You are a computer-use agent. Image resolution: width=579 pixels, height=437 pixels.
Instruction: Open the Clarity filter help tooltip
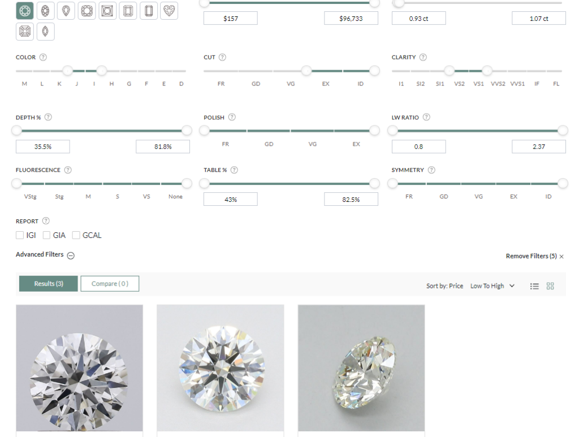[423, 57]
